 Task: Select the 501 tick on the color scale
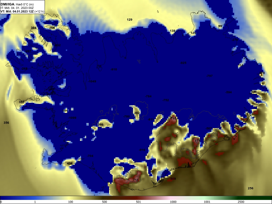(138, 202)
